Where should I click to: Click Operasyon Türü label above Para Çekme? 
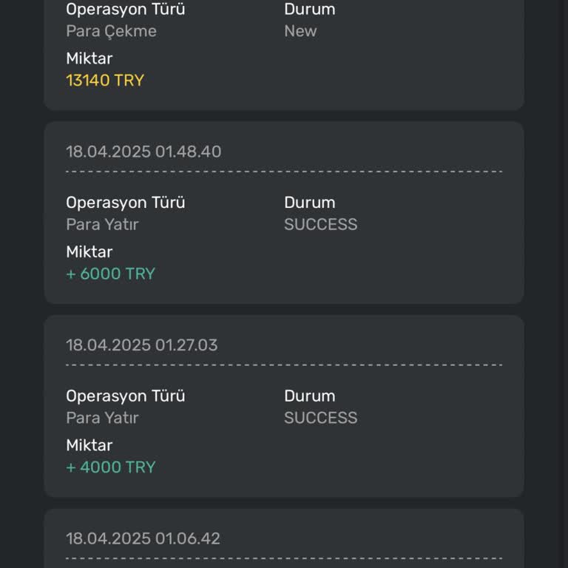coord(125,10)
